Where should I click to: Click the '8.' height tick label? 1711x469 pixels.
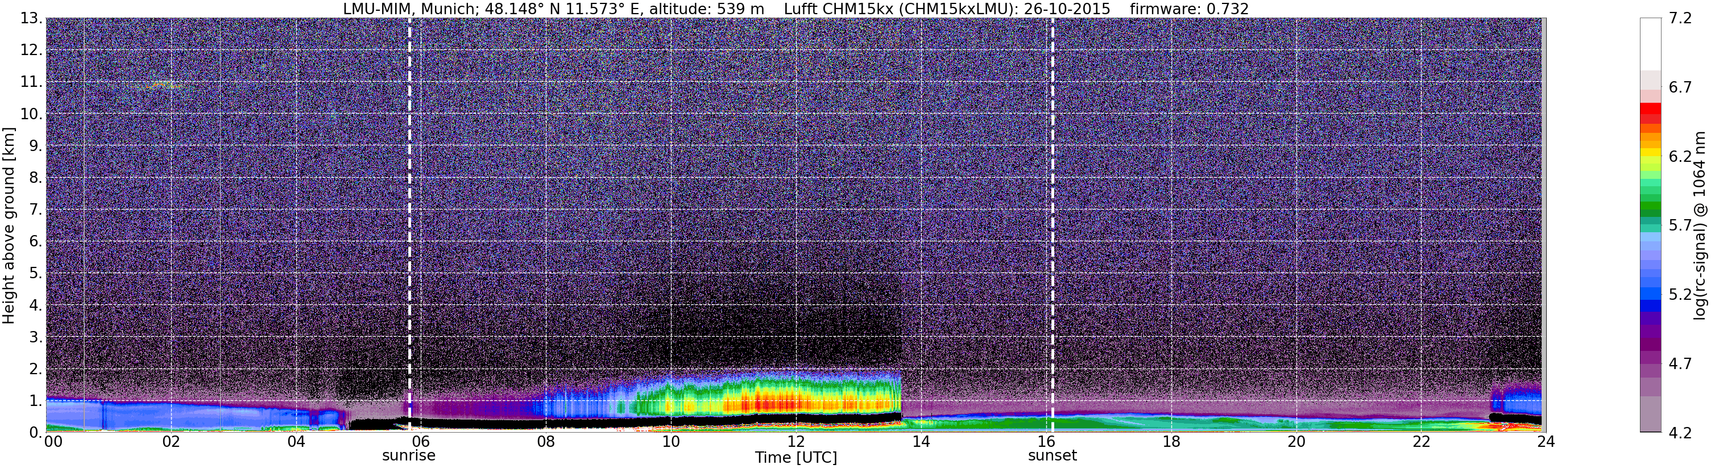click(36, 178)
